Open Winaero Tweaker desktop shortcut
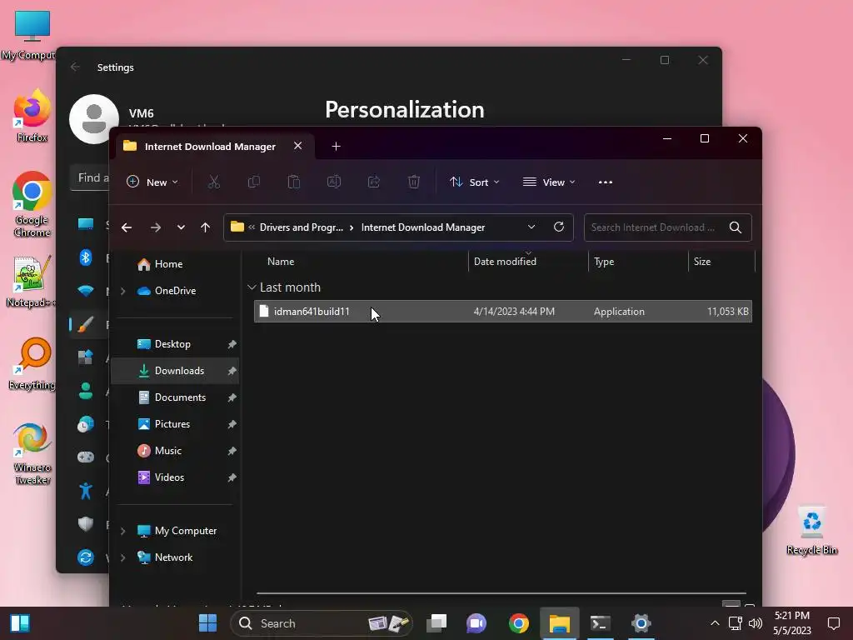Screen dimensions: 853x640 tap(32, 454)
